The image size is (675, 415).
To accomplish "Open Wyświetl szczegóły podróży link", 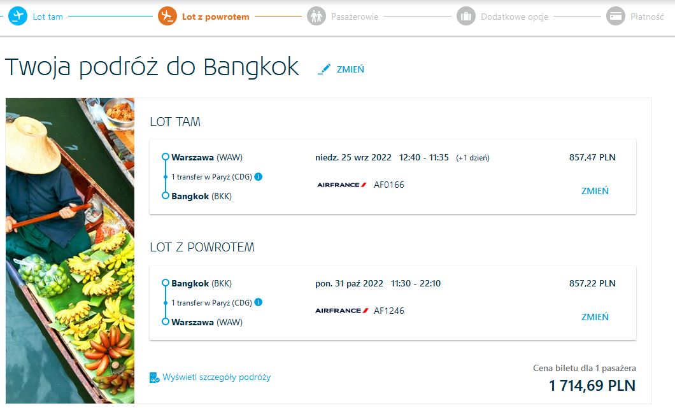I will click(217, 377).
